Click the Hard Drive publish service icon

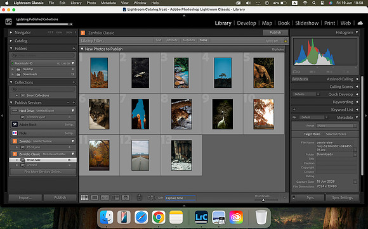15,111
